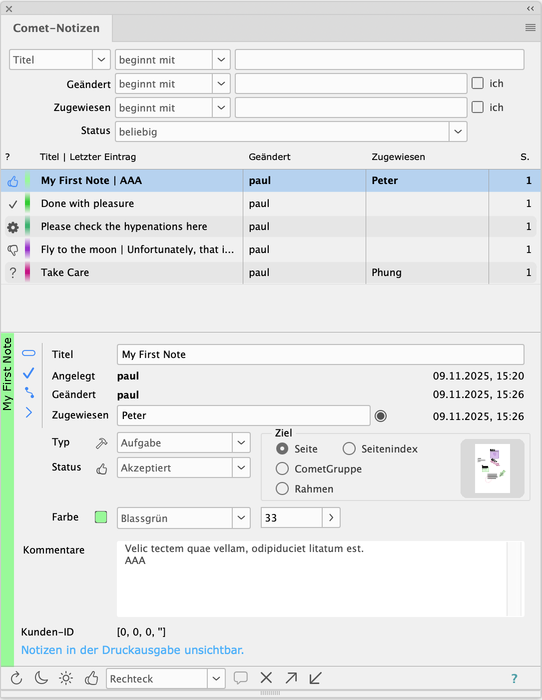Open help with the question mark icon
This screenshot has height=700, width=542.
tap(514, 678)
